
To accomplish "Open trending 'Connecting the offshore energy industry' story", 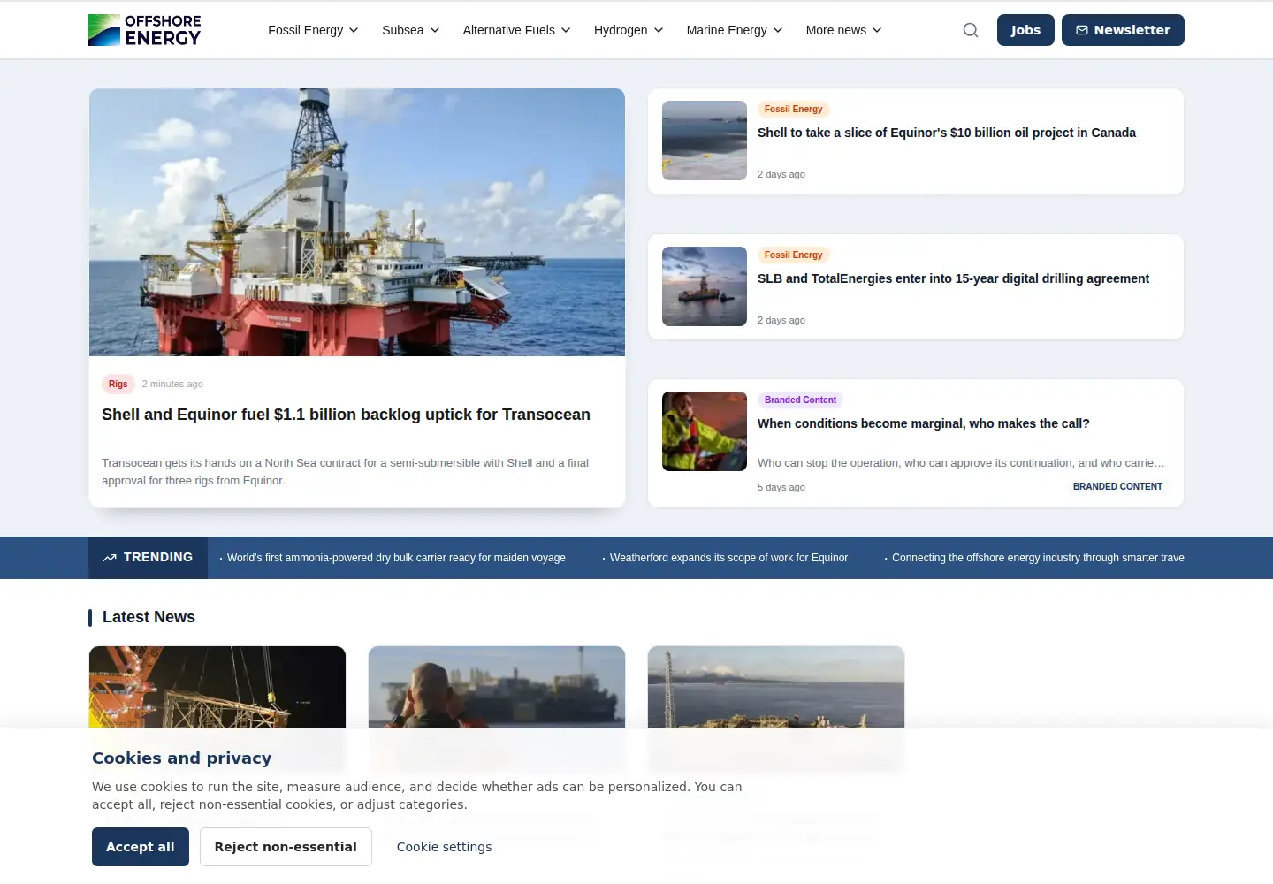I will click(1038, 558).
